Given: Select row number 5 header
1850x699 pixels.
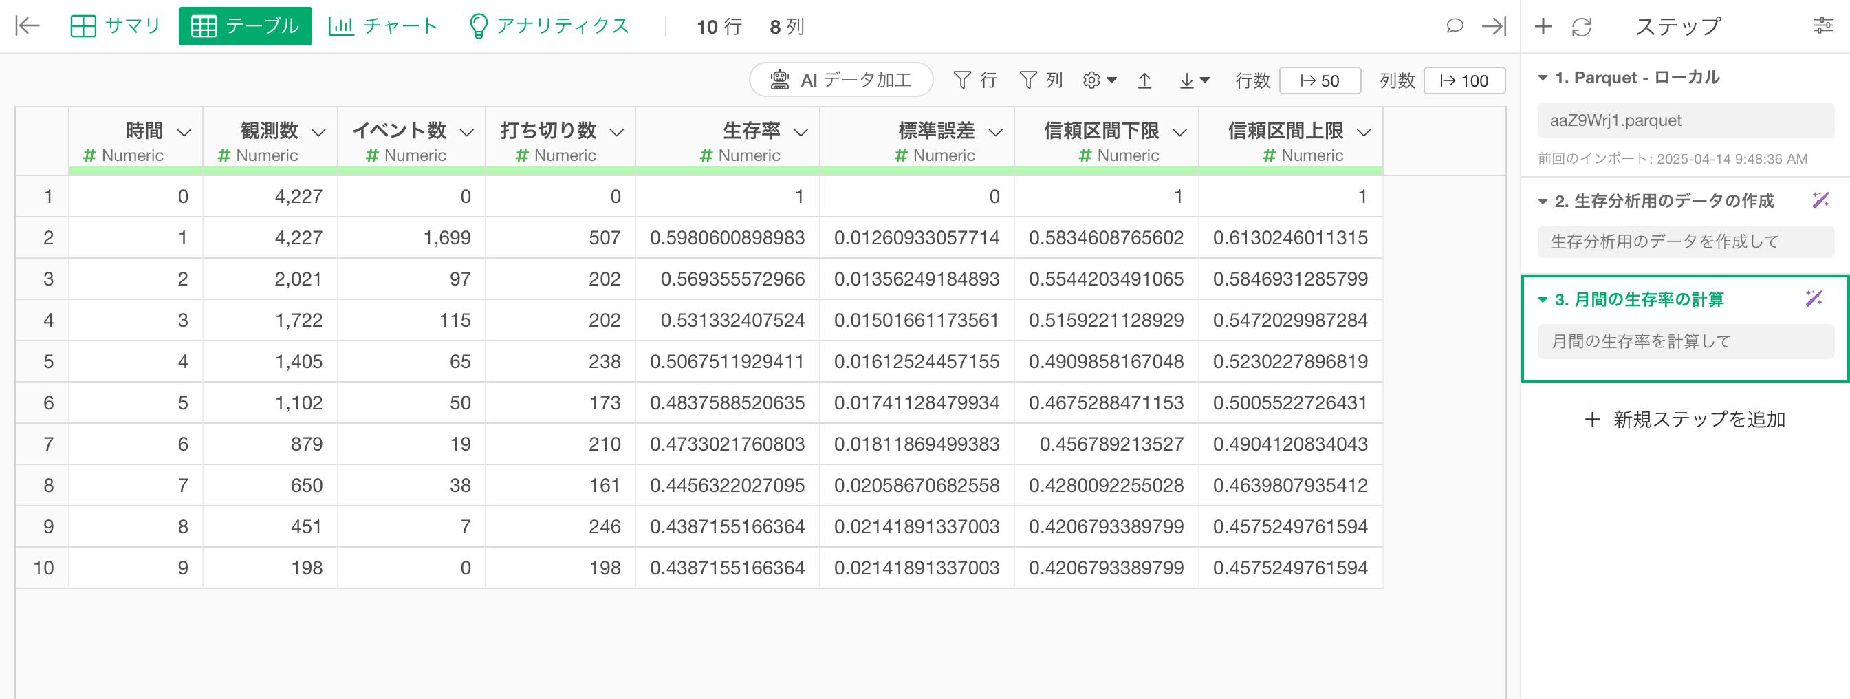Looking at the screenshot, I should click(x=43, y=361).
